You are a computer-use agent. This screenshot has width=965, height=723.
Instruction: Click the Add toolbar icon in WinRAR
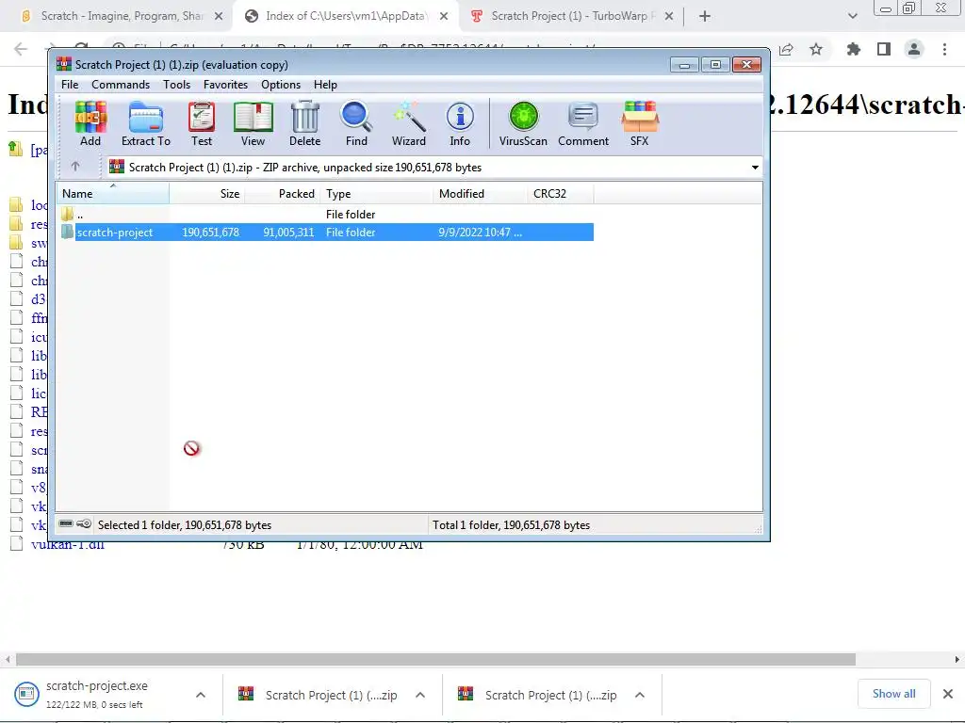(x=90, y=123)
